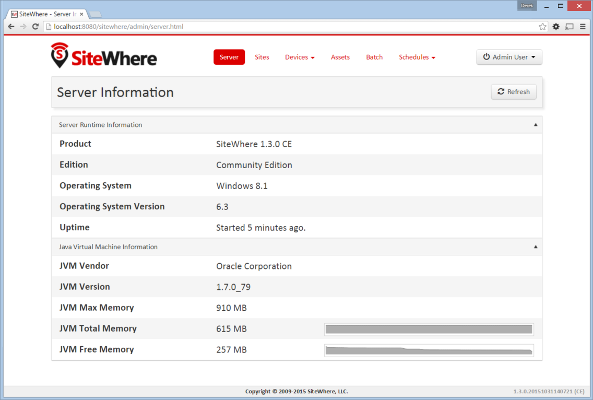Image resolution: width=593 pixels, height=400 pixels.
Task: Select the 'Oracle Corporation' vendor value
Action: click(254, 266)
